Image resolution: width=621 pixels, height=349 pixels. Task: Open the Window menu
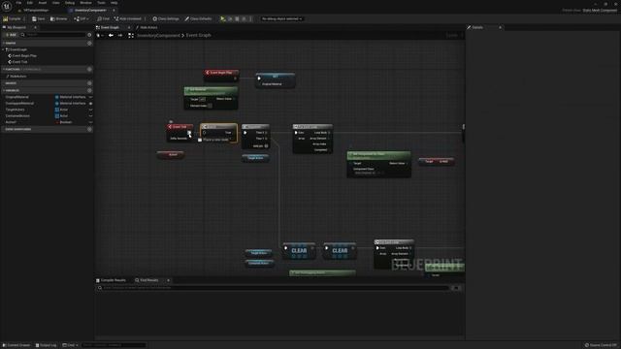click(x=85, y=3)
